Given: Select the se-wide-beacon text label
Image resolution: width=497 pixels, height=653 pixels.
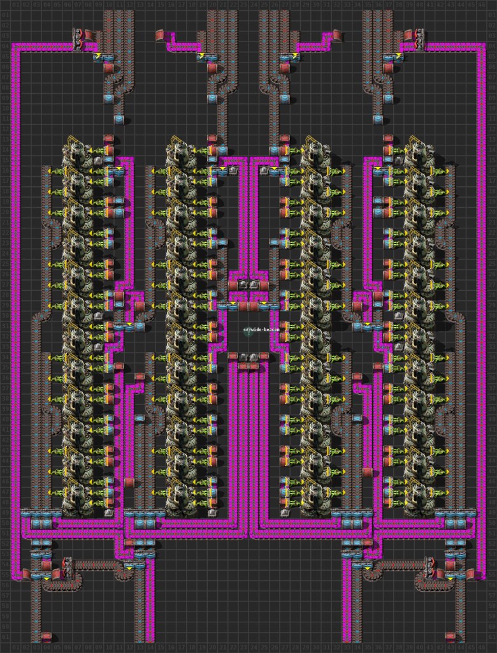Looking at the screenshot, I should tap(261, 330).
